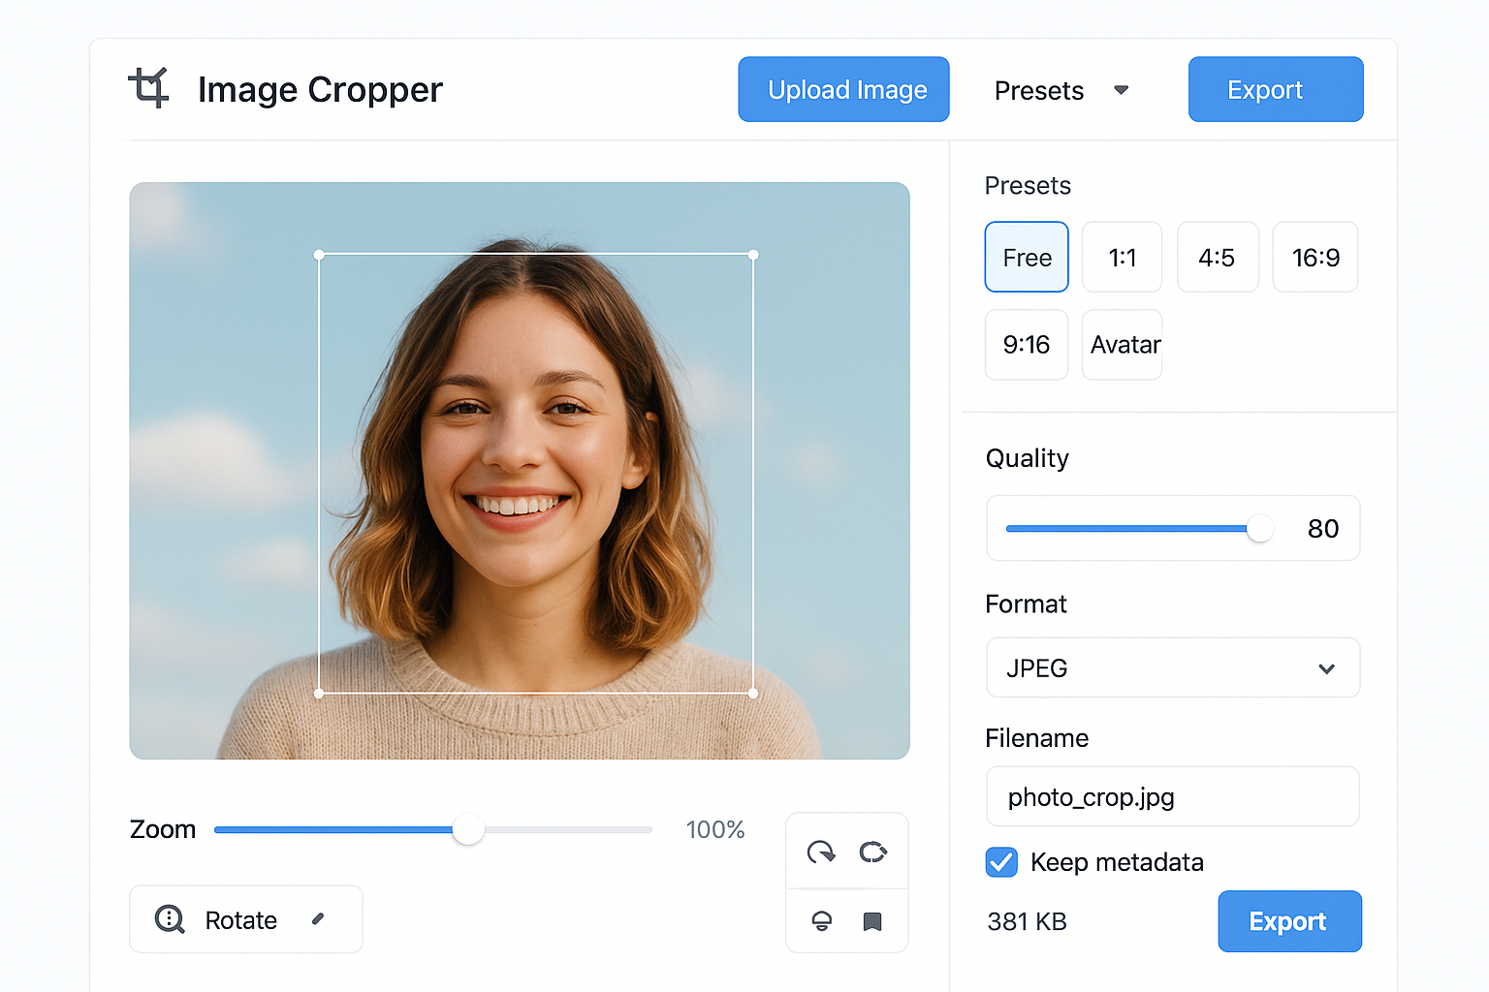Click the Upload Image button
The width and height of the screenshot is (1489, 992).
(x=843, y=89)
